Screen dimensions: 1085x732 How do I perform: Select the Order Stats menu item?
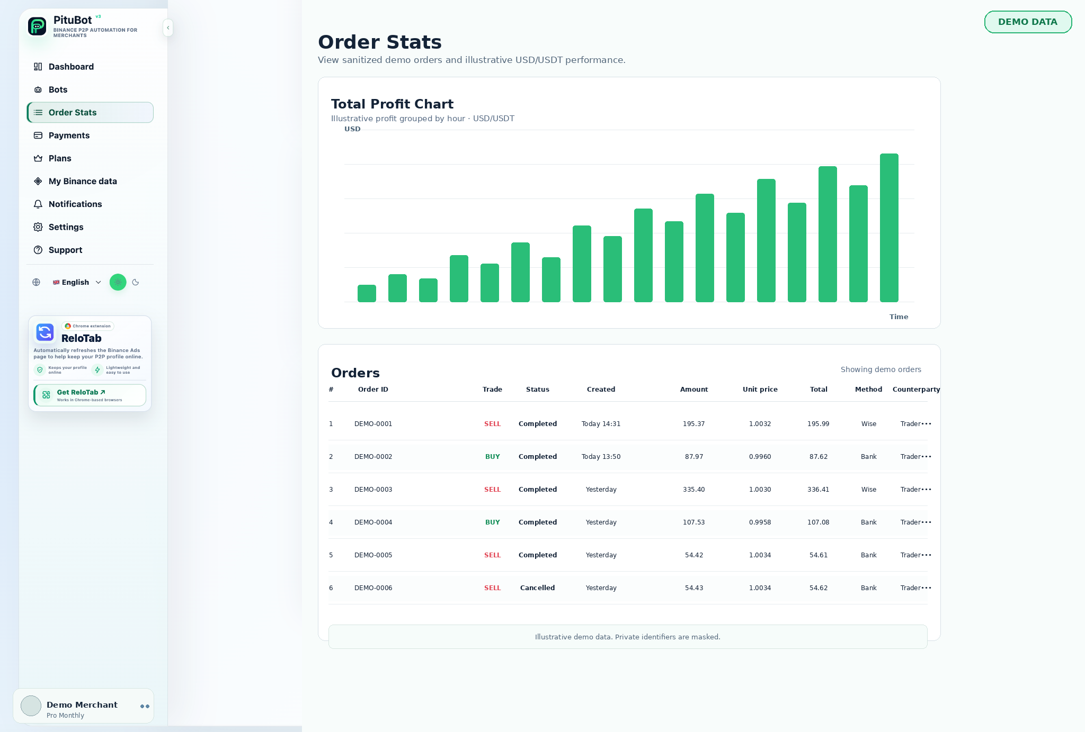click(90, 112)
